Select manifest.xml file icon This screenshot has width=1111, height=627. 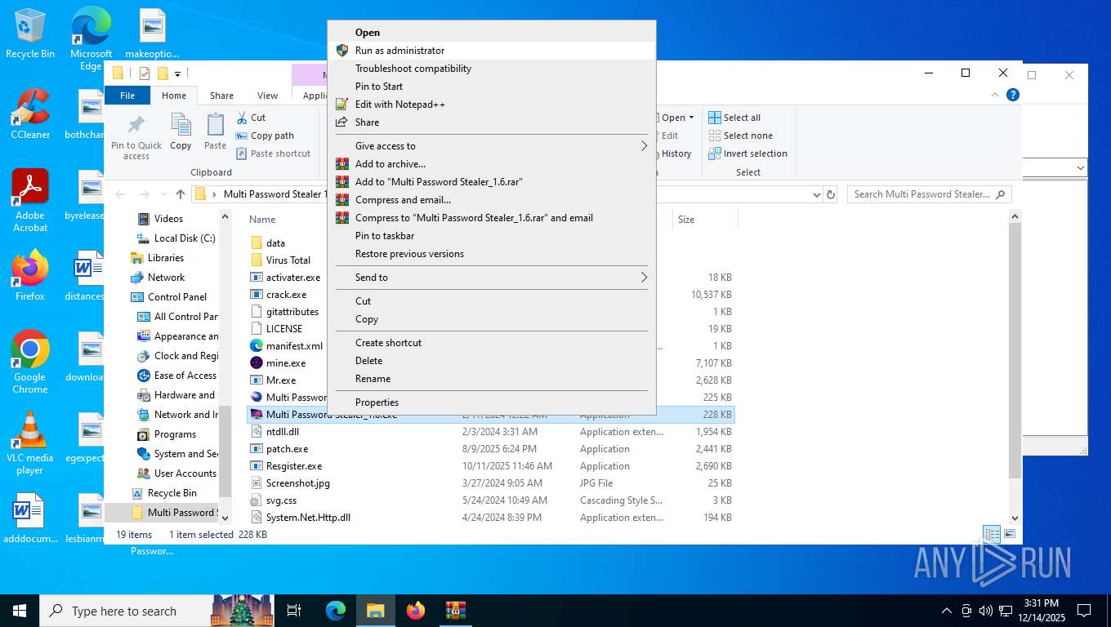tap(257, 346)
